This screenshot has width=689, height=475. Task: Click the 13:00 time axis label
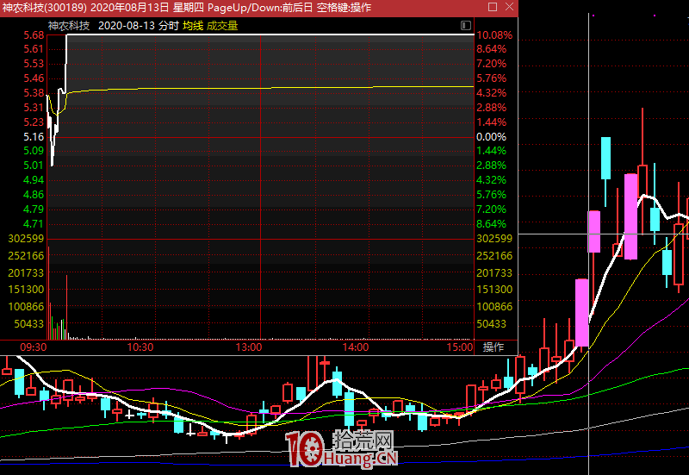point(249,347)
